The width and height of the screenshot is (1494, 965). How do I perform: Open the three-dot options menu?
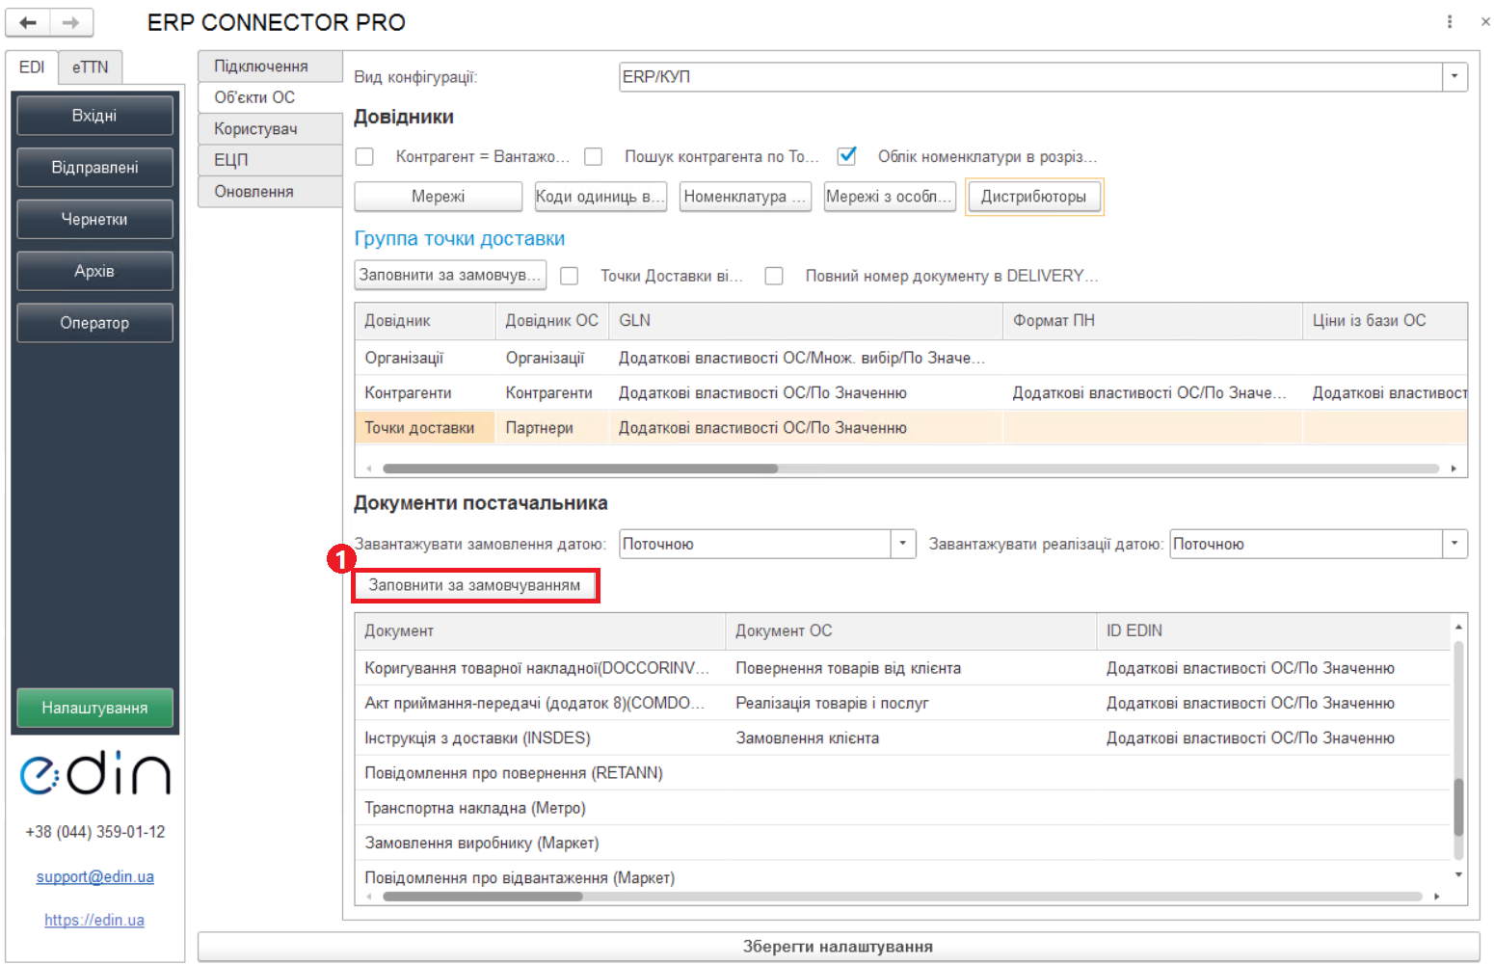(1449, 21)
